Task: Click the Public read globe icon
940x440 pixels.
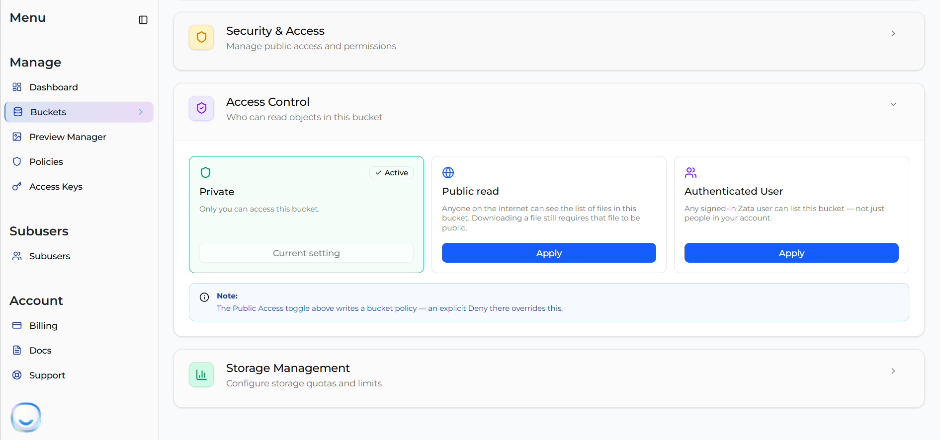Action: (448, 172)
